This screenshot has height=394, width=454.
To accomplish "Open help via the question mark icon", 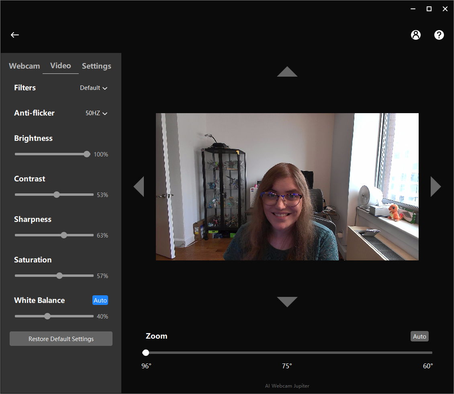I will pos(439,35).
